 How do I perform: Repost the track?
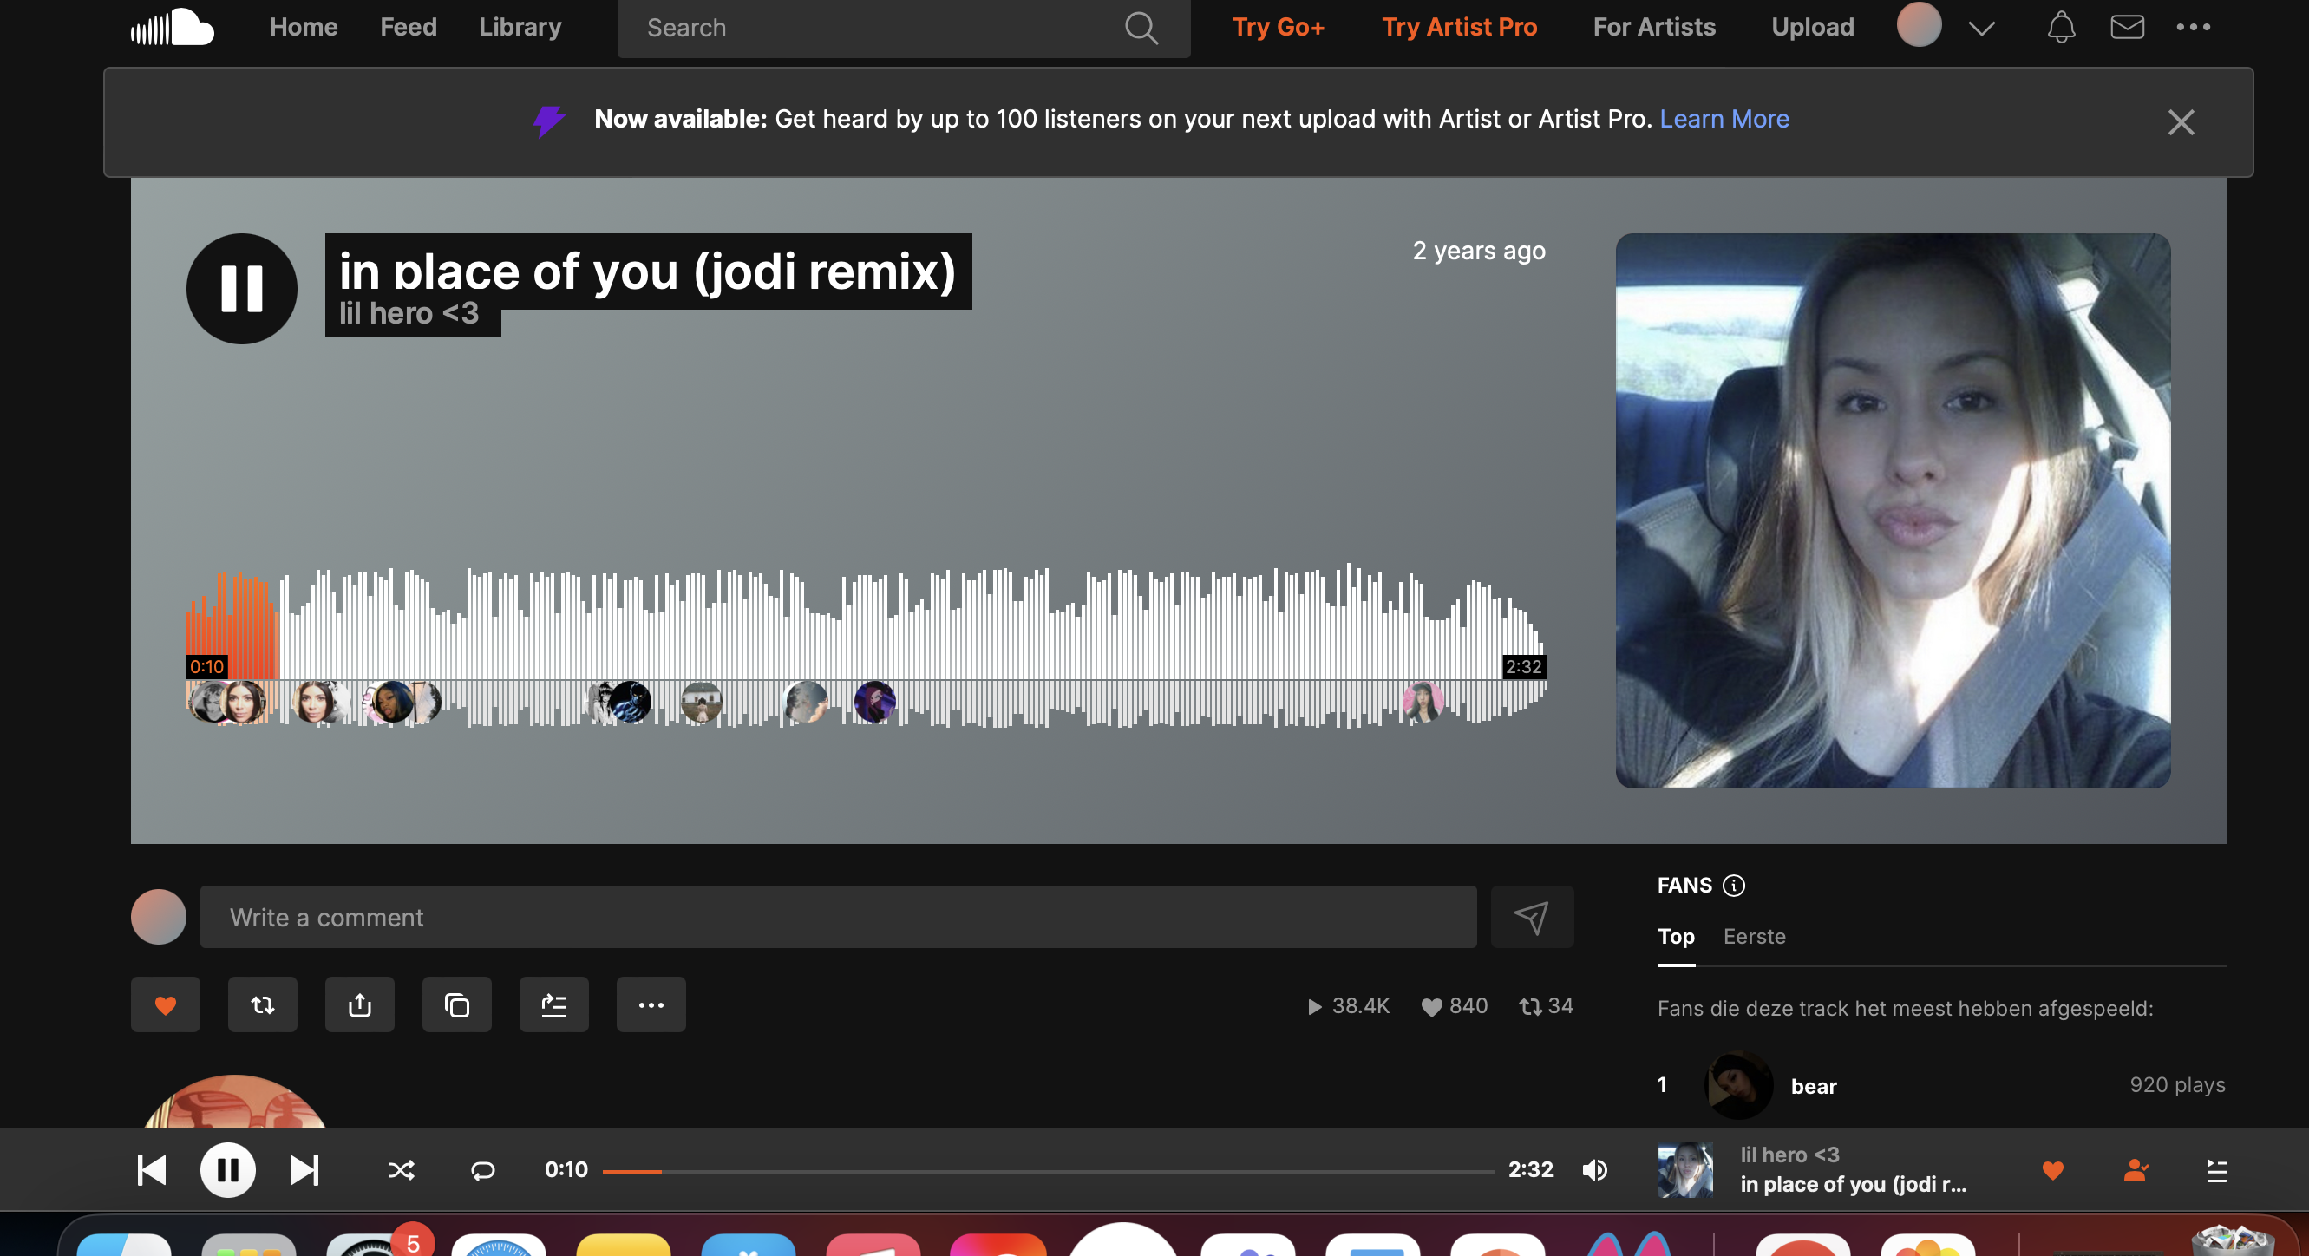(262, 1005)
